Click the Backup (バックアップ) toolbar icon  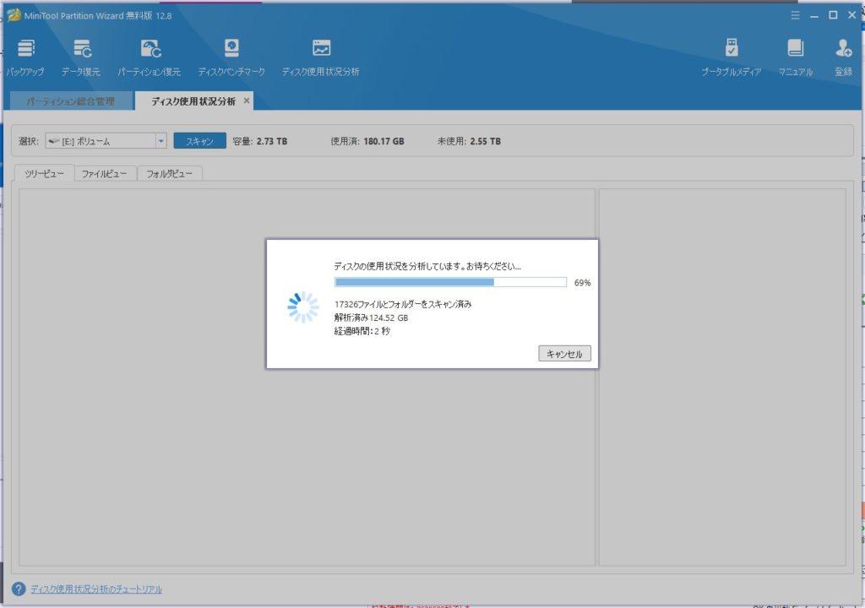(x=26, y=48)
